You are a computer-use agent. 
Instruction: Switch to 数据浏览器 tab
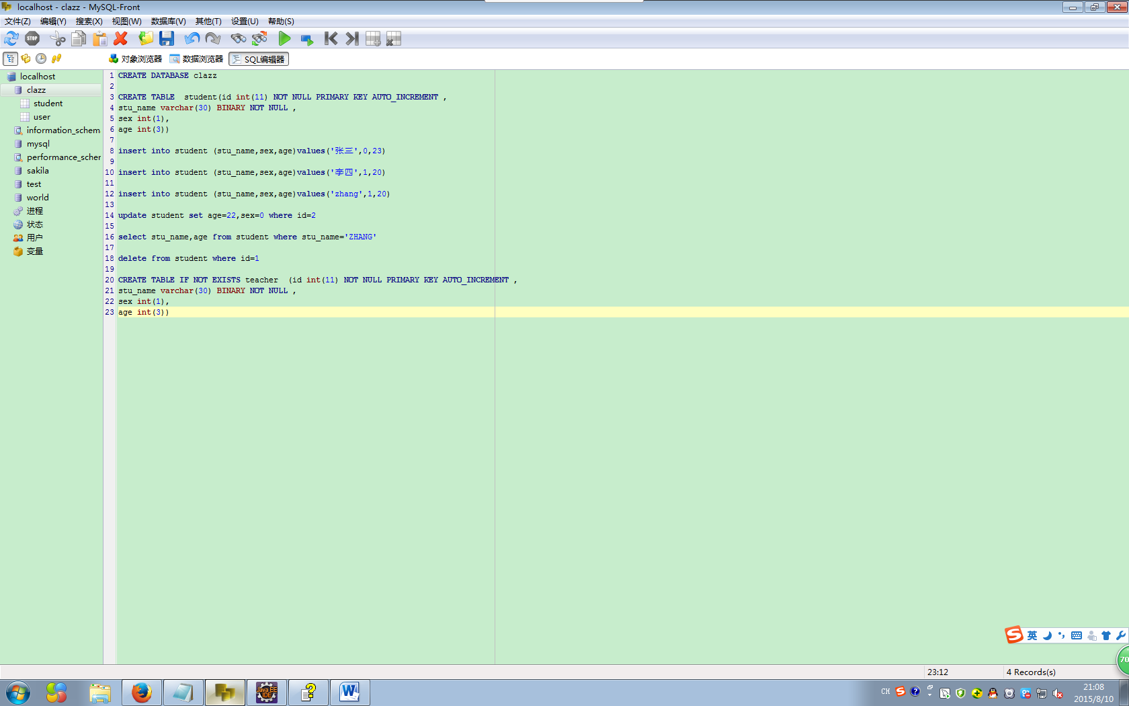(196, 59)
